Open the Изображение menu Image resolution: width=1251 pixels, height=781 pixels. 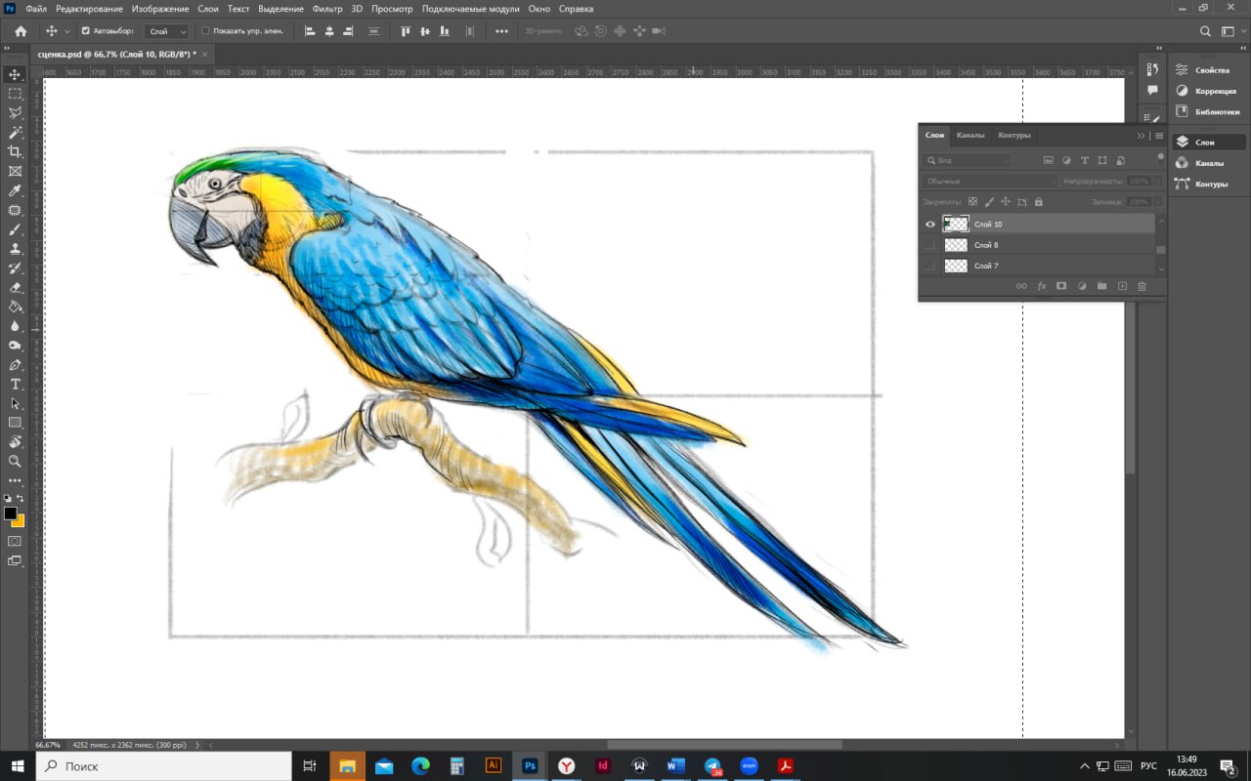(160, 9)
